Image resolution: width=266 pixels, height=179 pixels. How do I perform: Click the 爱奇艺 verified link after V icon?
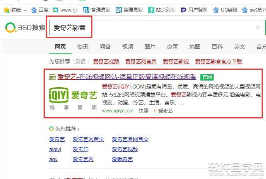[166, 111]
